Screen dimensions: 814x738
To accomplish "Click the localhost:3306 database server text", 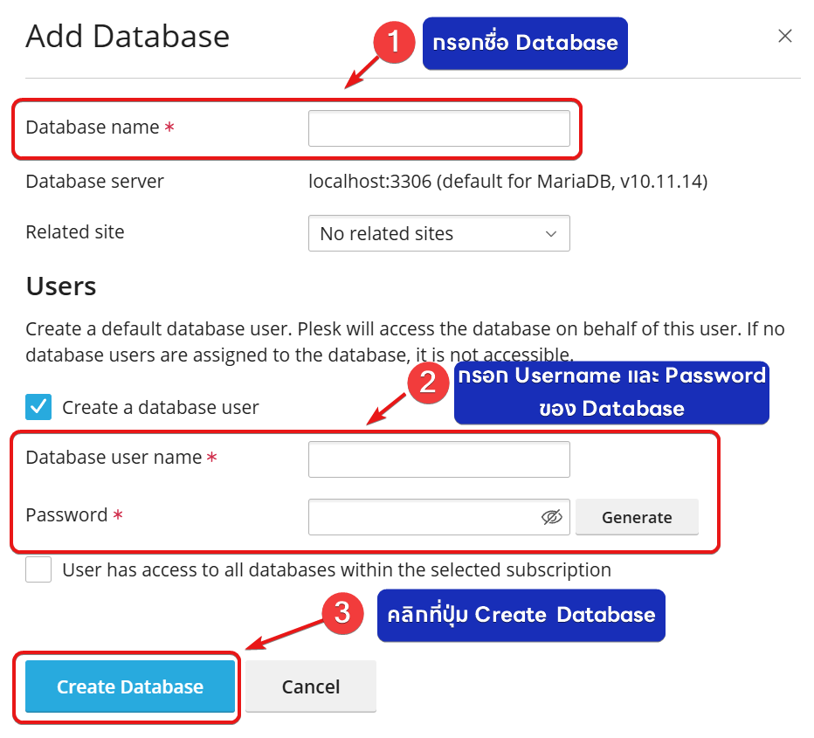I will (x=507, y=182).
